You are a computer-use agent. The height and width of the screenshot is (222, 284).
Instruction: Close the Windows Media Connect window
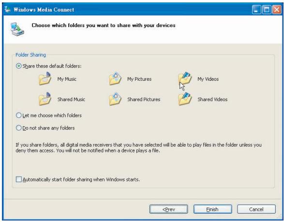point(277,9)
